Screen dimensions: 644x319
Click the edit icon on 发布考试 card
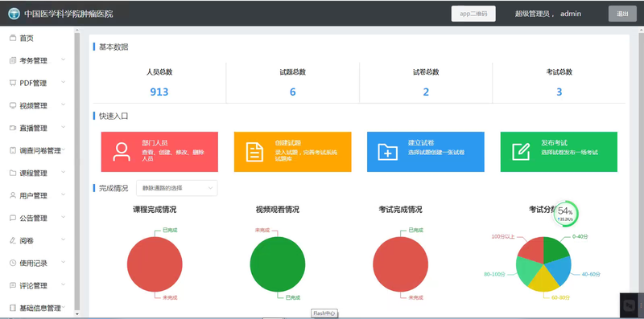[x=521, y=151]
